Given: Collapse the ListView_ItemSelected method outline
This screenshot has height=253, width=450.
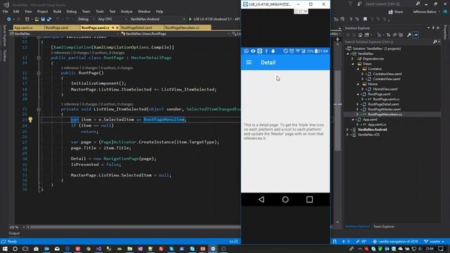Looking at the screenshot, I should point(39,109).
